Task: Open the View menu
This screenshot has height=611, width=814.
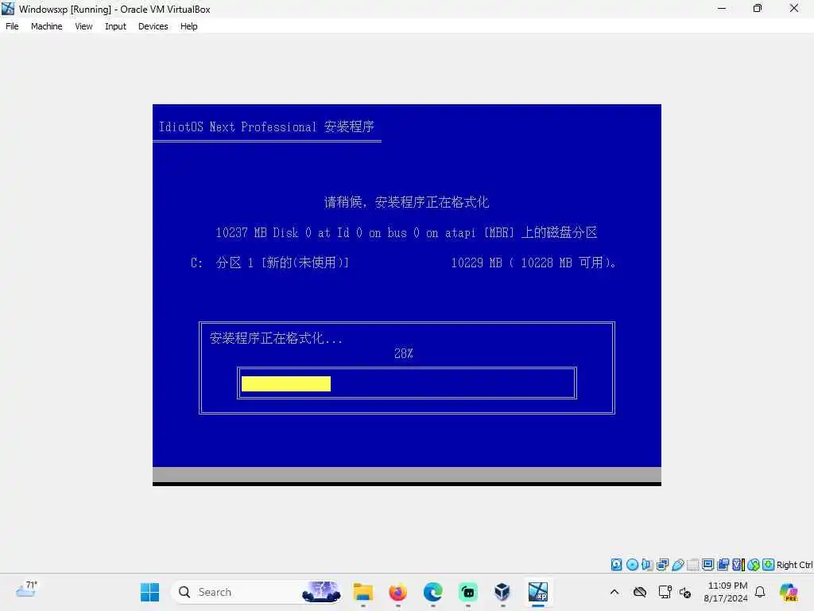Action: point(83,26)
